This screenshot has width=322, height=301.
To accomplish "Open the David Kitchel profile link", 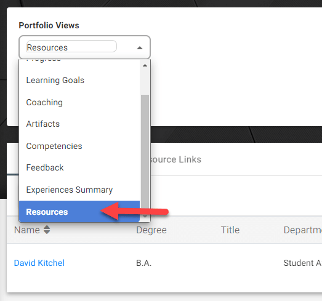I will click(39, 263).
